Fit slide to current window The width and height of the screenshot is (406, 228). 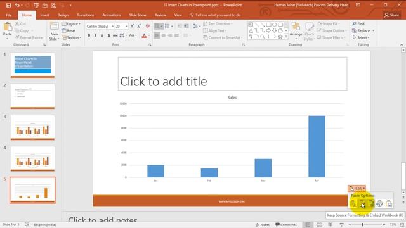pos(402,225)
